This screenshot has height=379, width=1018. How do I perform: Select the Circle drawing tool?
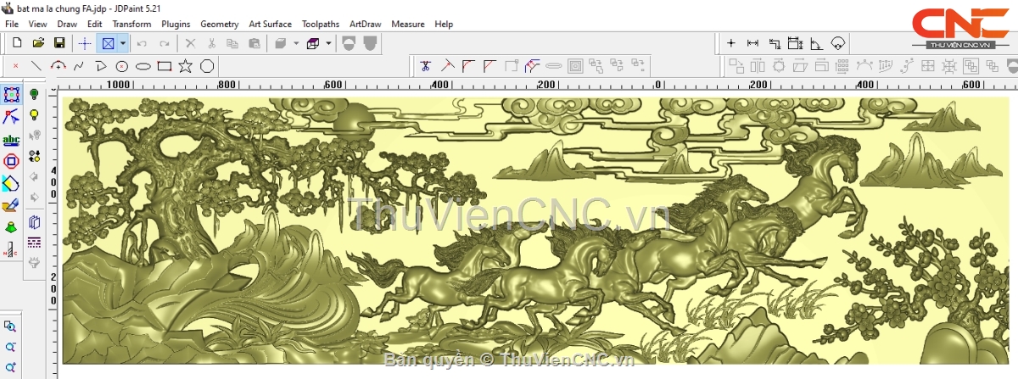(x=121, y=65)
